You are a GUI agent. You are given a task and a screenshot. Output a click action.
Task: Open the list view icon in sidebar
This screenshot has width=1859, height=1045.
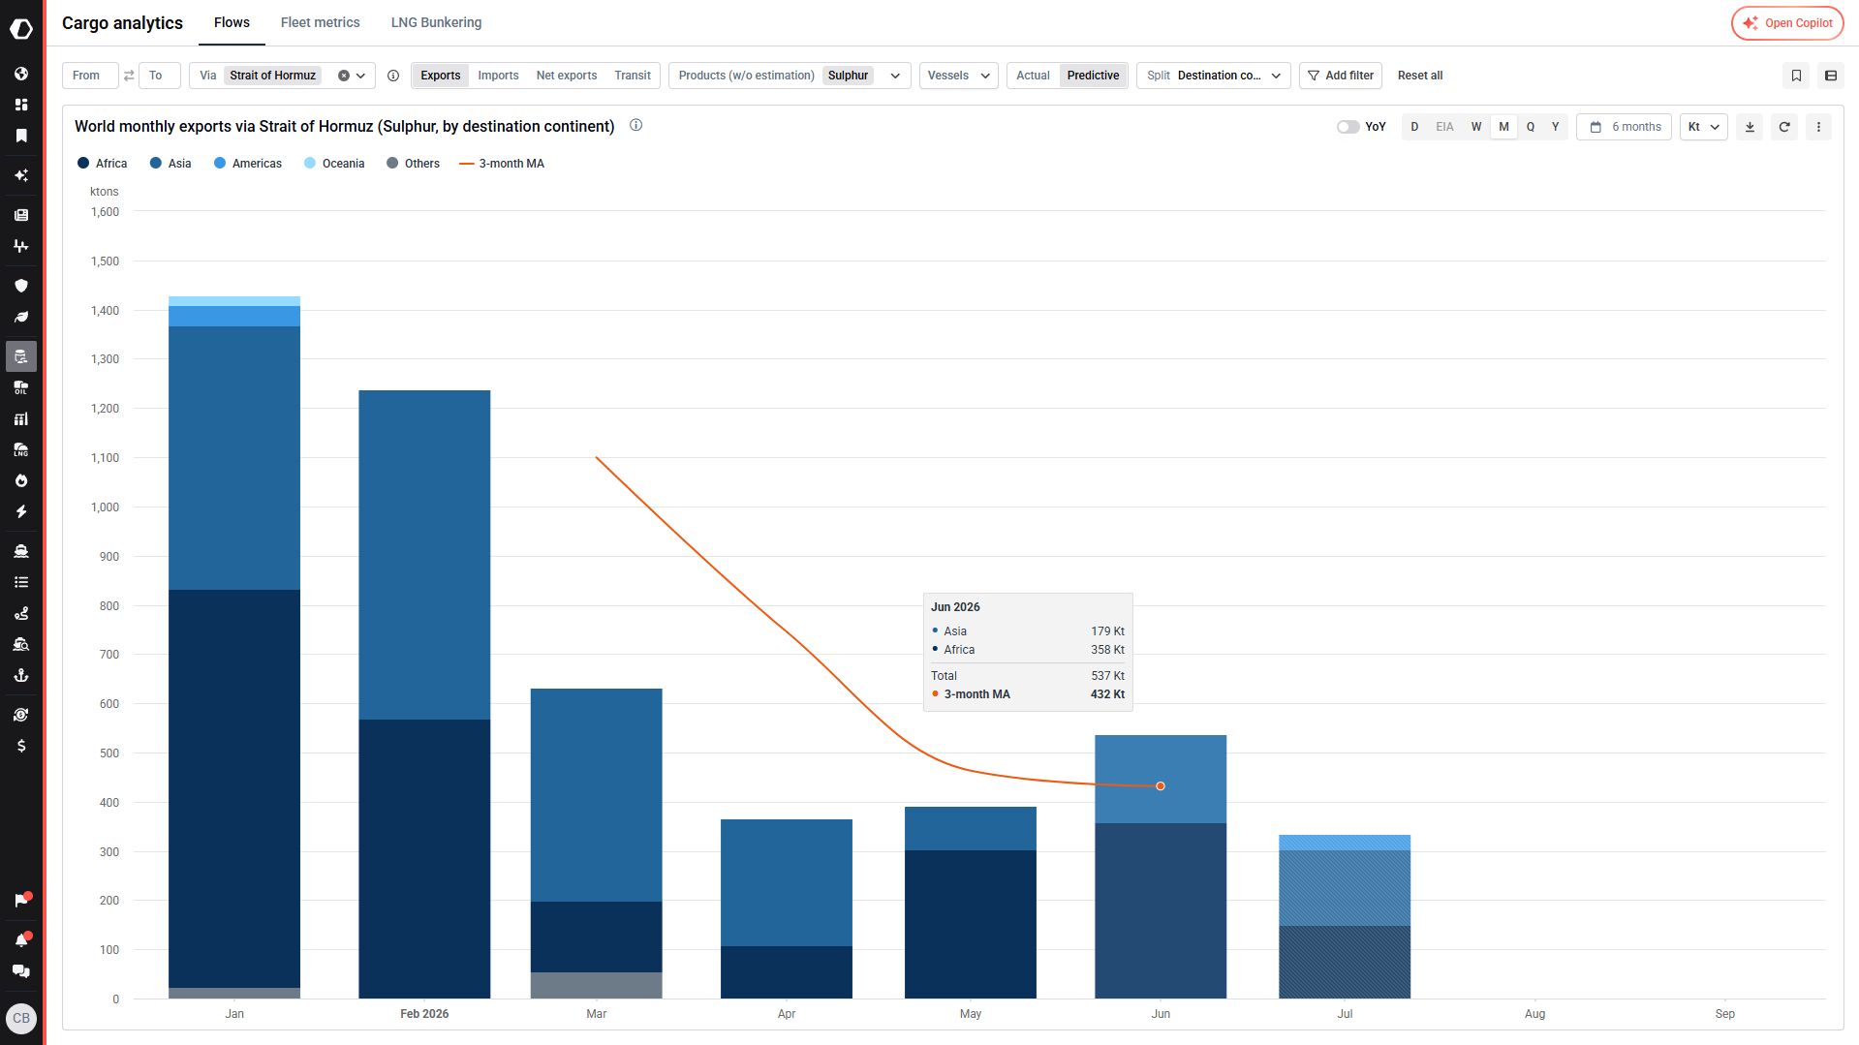tap(21, 582)
